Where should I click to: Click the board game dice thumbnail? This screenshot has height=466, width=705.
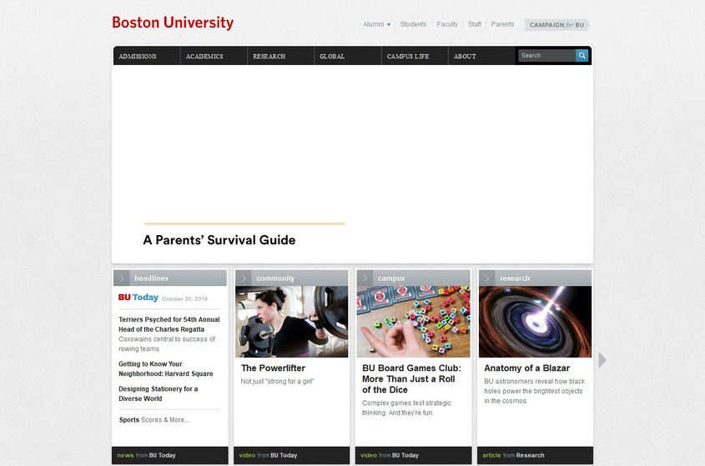pyautogui.click(x=413, y=322)
